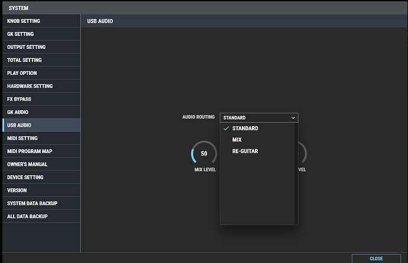Show the Version information page
This screenshot has width=408, height=263.
click(17, 190)
